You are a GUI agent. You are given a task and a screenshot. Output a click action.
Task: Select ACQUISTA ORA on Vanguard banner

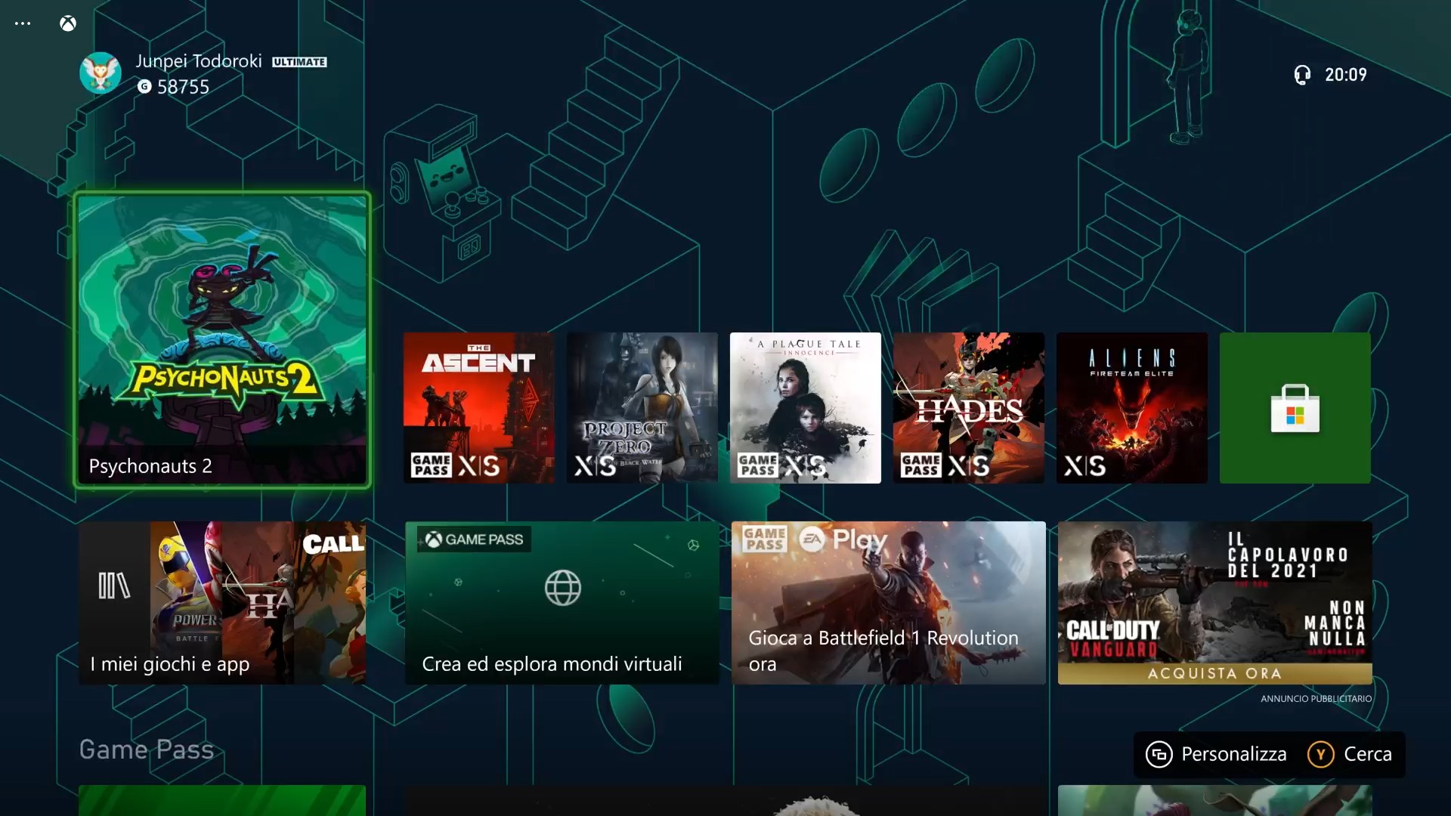pos(1215,673)
